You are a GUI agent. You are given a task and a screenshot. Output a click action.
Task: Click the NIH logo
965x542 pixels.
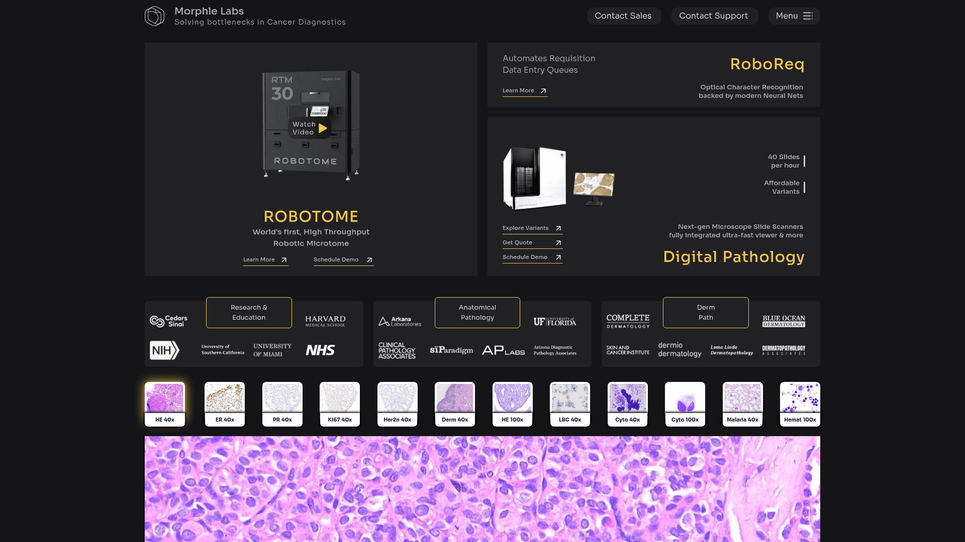[164, 350]
